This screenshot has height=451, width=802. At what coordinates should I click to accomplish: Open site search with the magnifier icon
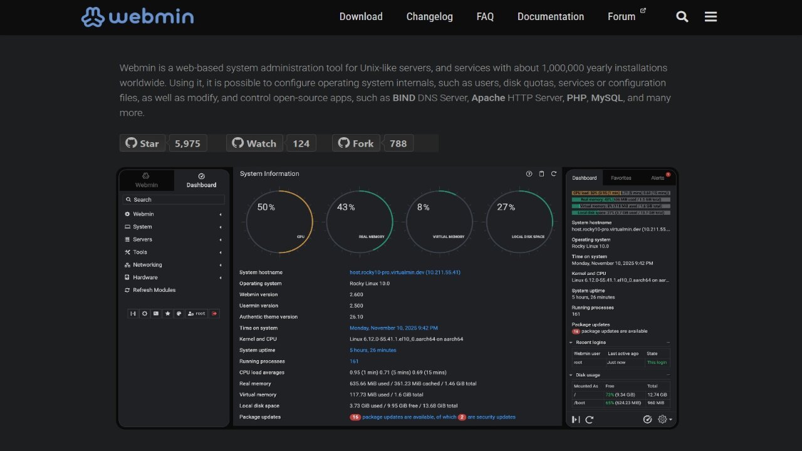pos(682,17)
